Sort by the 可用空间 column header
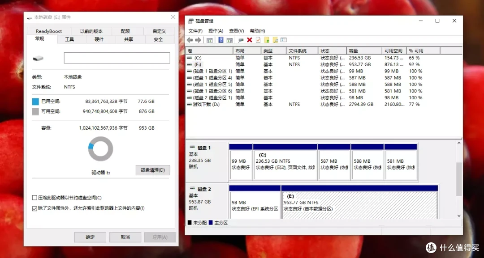This screenshot has height=258, width=484. point(394,51)
